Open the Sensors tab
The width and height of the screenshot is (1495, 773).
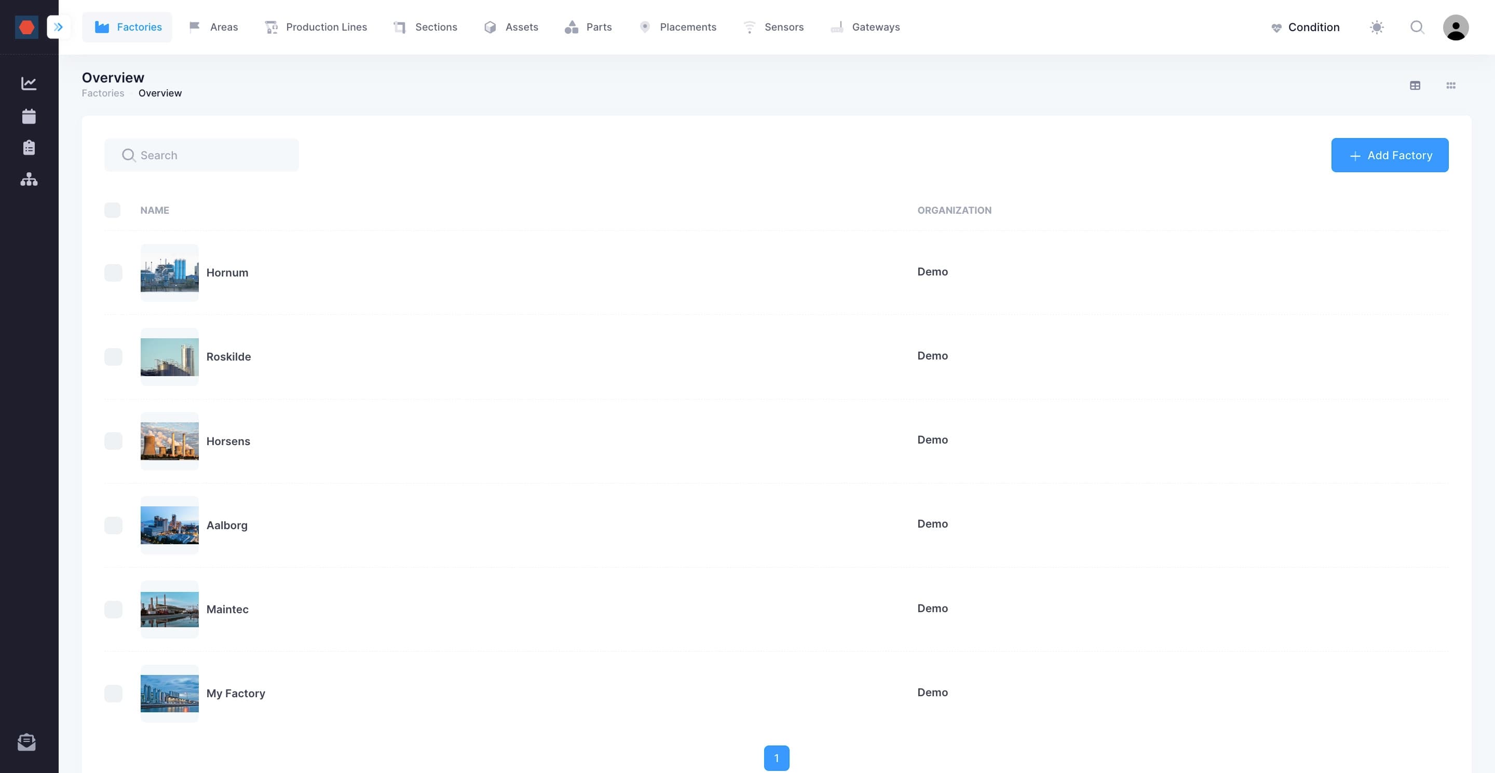pyautogui.click(x=773, y=26)
